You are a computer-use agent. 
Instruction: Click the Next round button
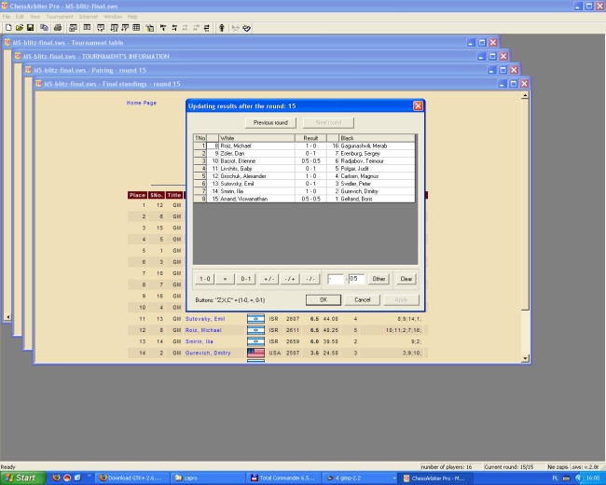tap(328, 122)
